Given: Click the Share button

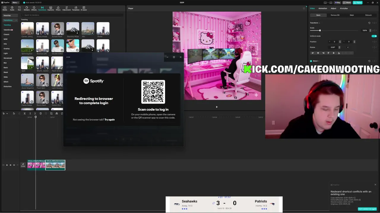Looking at the screenshot, I should tap(347, 2).
